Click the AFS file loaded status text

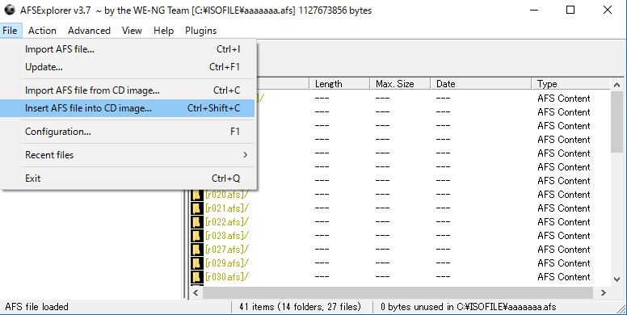[36, 307]
